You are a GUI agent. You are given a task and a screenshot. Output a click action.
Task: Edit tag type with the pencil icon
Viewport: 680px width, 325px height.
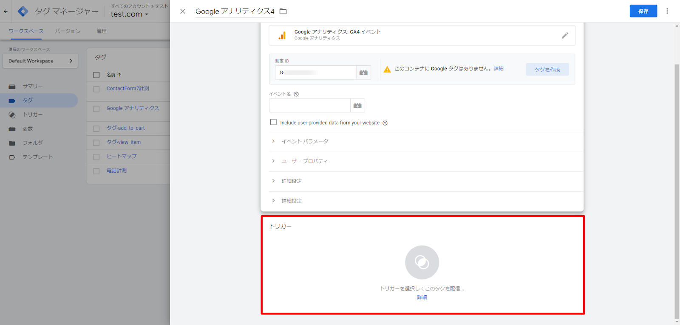point(565,36)
